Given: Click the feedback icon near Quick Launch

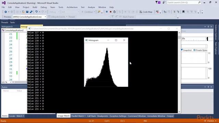Looking at the screenshot, I should point(164,2).
